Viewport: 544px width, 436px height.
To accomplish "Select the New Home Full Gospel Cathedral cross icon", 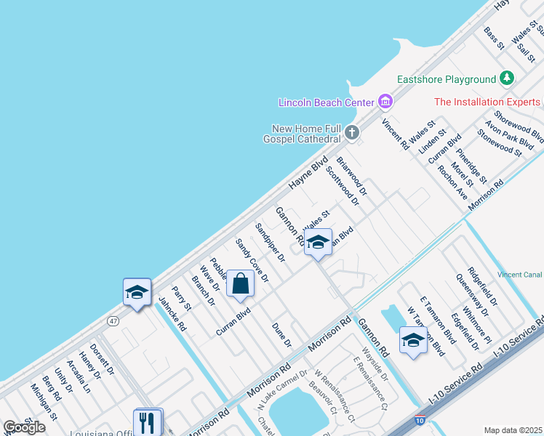I will pos(352,133).
